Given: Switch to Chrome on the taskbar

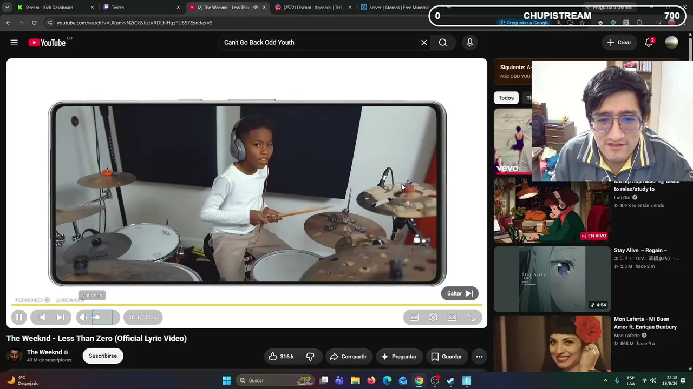Looking at the screenshot, I should pos(419,380).
